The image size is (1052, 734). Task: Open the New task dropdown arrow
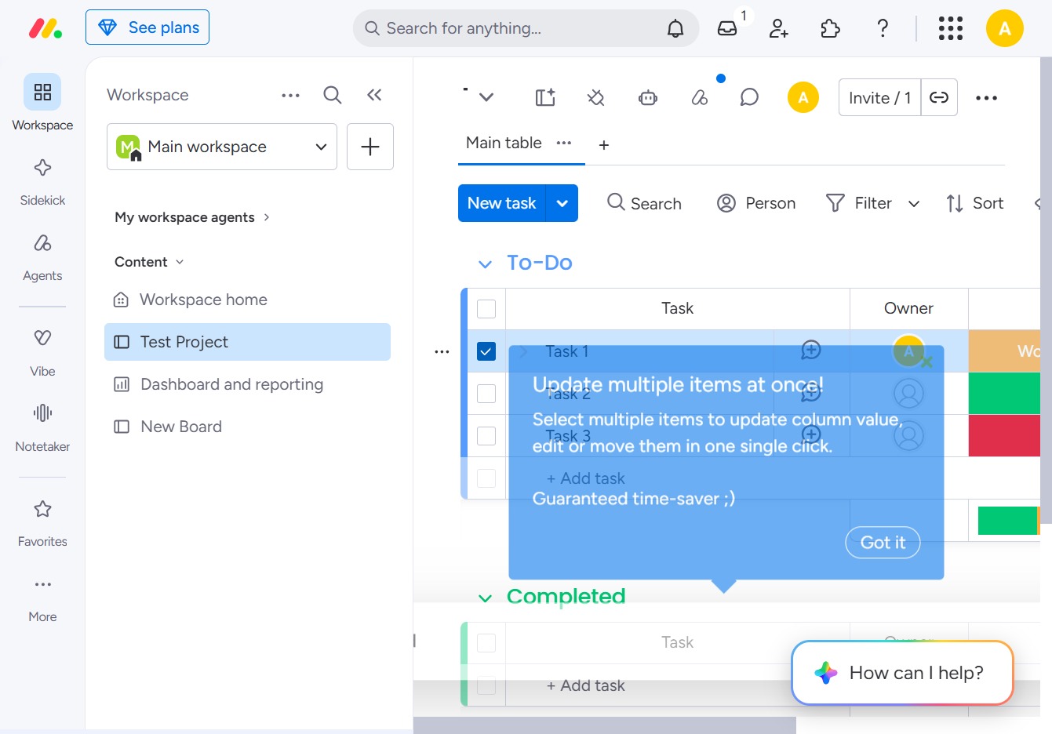562,203
